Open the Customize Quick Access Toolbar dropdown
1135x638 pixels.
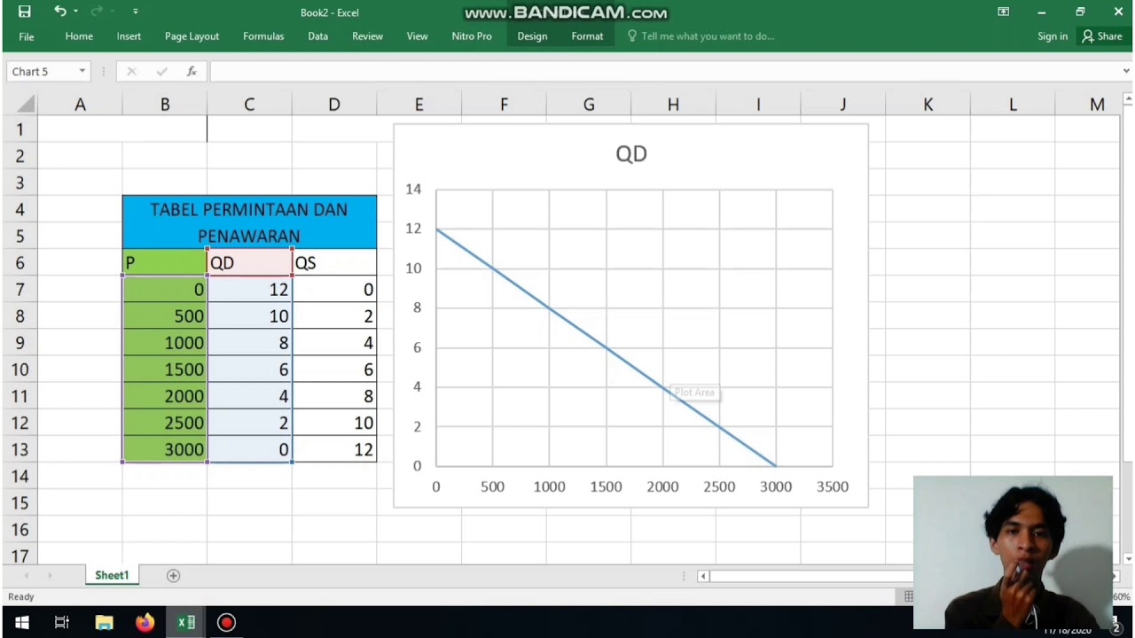tap(135, 12)
